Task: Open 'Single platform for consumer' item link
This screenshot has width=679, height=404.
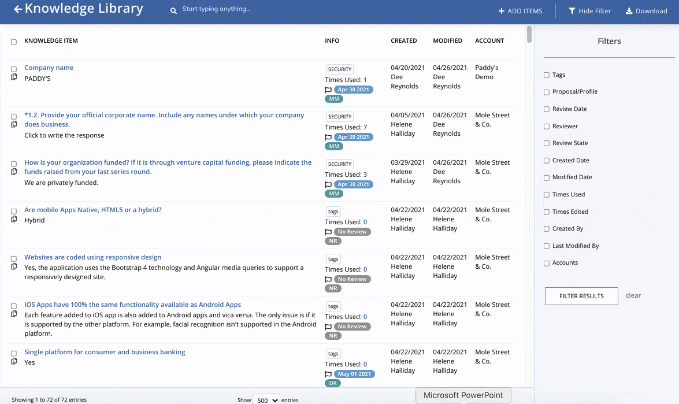Action: (x=105, y=352)
